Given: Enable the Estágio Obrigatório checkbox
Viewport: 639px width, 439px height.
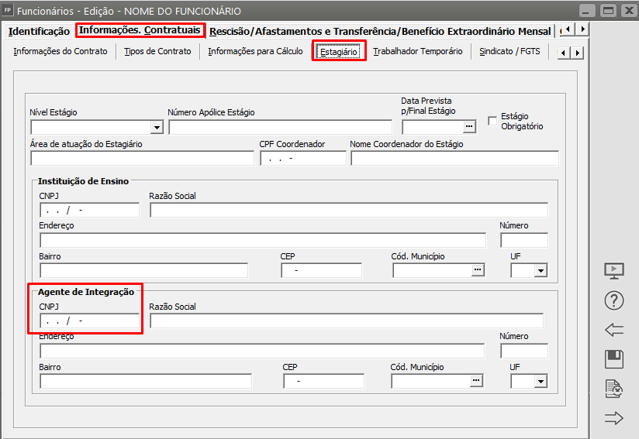Looking at the screenshot, I should tap(492, 121).
